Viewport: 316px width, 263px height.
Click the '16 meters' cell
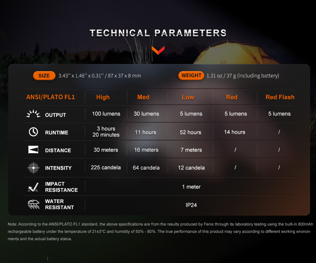click(146, 150)
